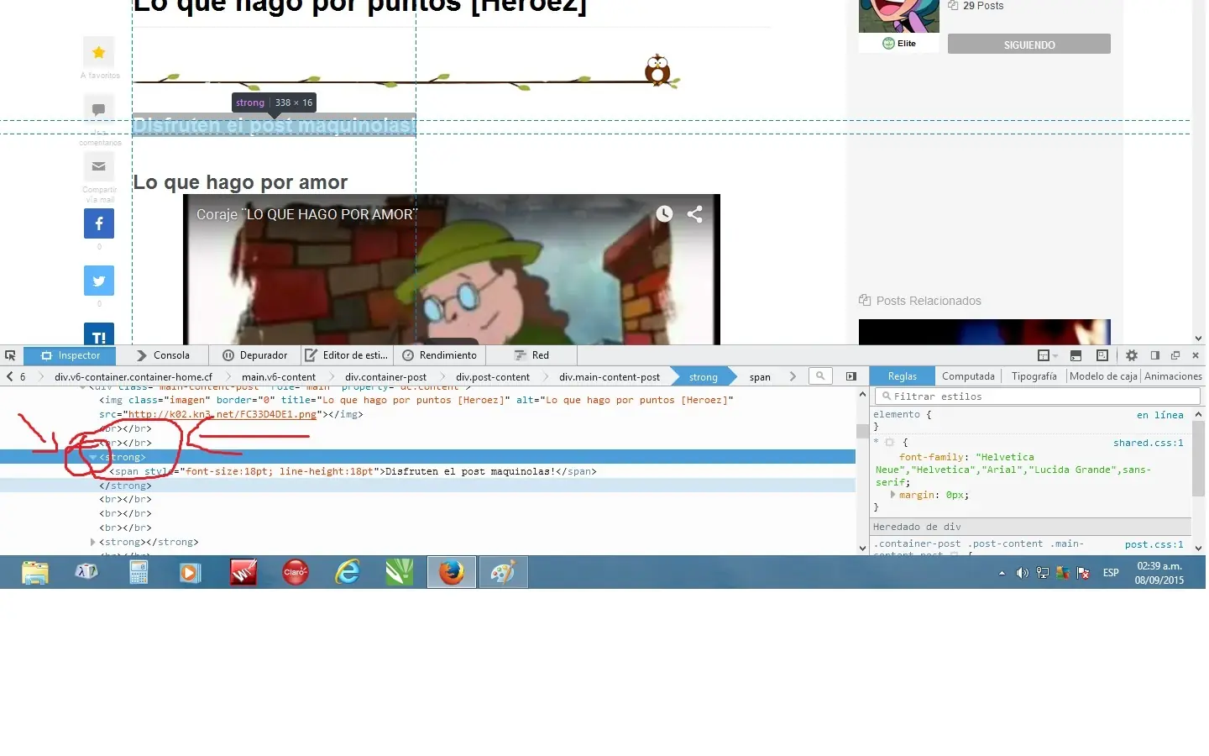Click the SIGUIENDO button

tap(1029, 45)
